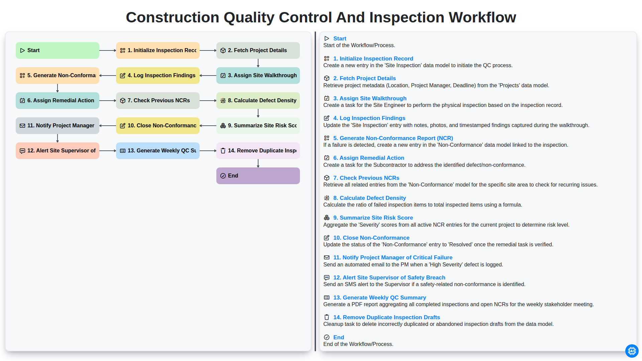This screenshot has width=642, height=361.
Task: Click the SMS bubble icon in Alert Site Supervisor node
Action: 22,151
